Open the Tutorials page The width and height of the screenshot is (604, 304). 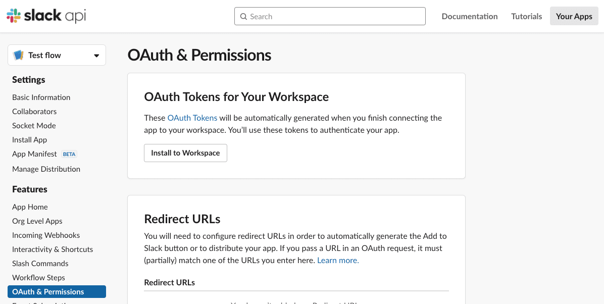coord(526,16)
